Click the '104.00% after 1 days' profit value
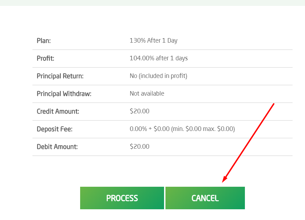 pyautogui.click(x=159, y=58)
